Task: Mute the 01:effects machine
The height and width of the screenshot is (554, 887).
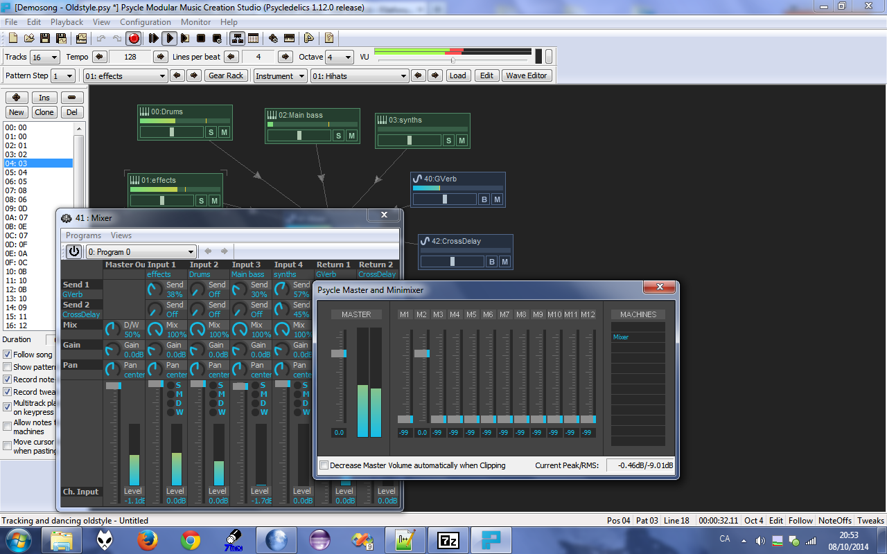Action: (214, 200)
